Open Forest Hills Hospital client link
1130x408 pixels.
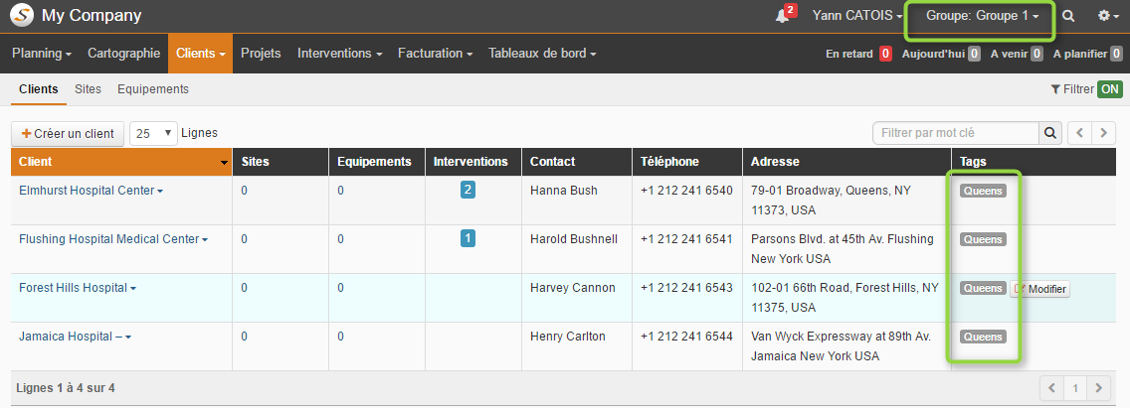[x=73, y=288]
